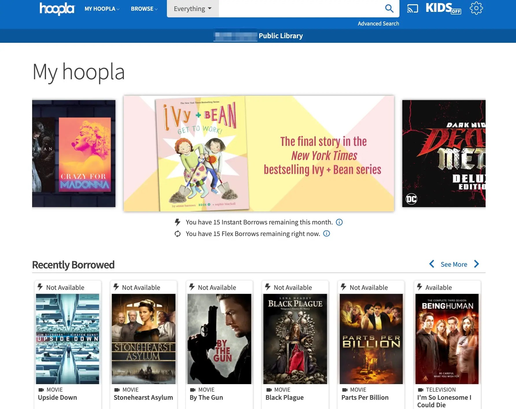Viewport: 516px width, 409px height.
Task: Click the search magnifier icon
Action: click(x=389, y=9)
